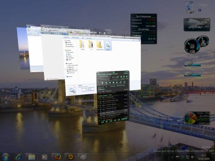Expand Favorites in Explorer navigation pane
Image resolution: width=215 pixels, height=161 pixels.
68,41
